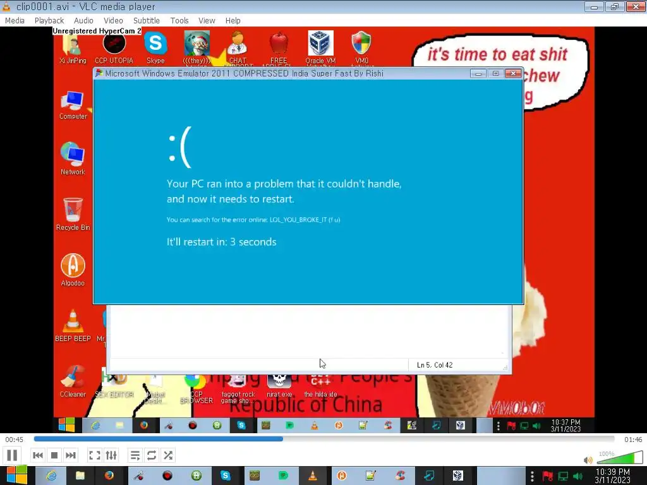Click the Oracle VM VirtualBox desktop icon

pos(320,47)
